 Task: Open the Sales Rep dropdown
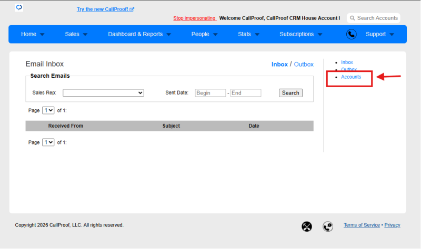pyautogui.click(x=103, y=93)
